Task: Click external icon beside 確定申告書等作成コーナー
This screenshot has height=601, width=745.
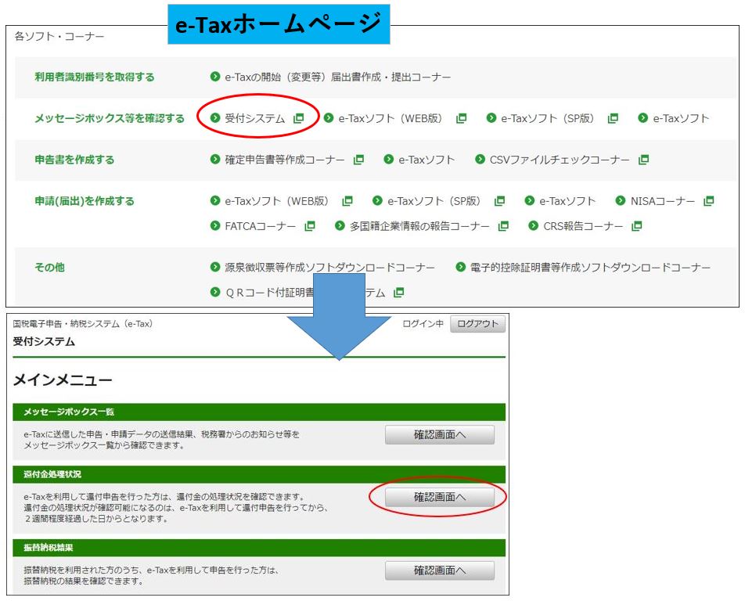Action: coord(358,160)
